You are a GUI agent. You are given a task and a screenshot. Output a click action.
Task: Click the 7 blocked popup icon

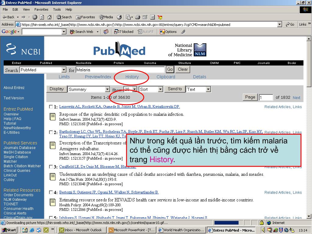tap(116, 32)
